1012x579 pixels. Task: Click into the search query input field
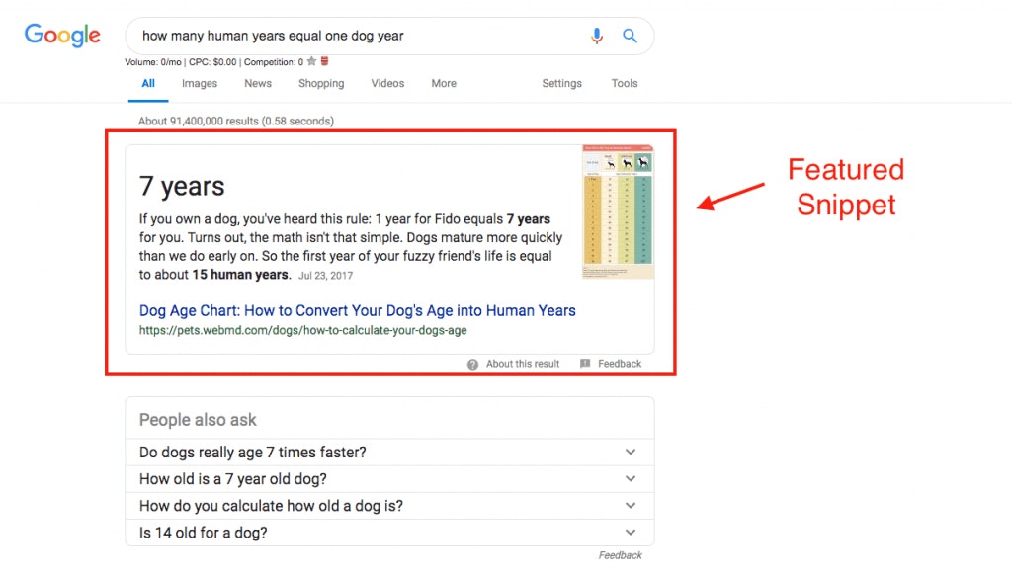click(356, 37)
